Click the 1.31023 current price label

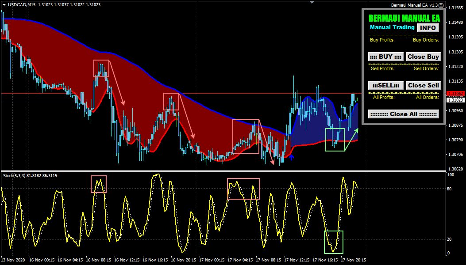pyautogui.click(x=455, y=100)
